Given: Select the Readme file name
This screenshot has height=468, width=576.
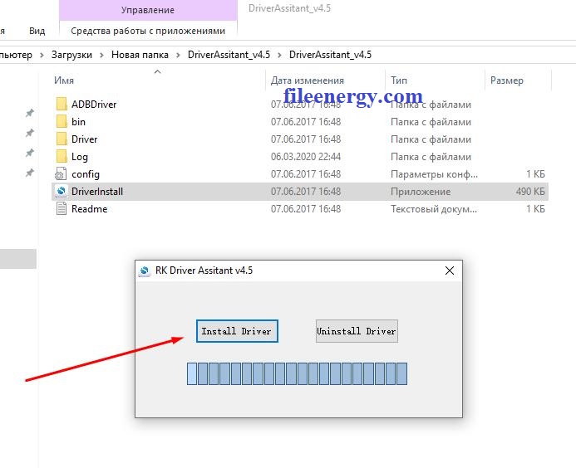Looking at the screenshot, I should click(x=90, y=209).
